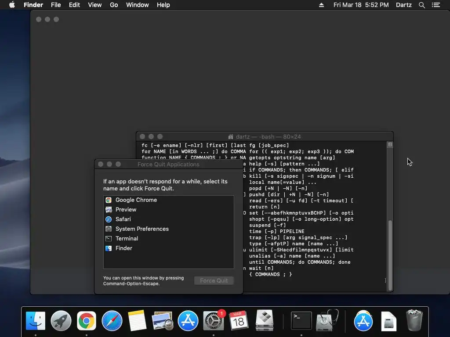Close the Force Quit Applications window
Viewport: 450px width, 337px height.
(x=101, y=164)
